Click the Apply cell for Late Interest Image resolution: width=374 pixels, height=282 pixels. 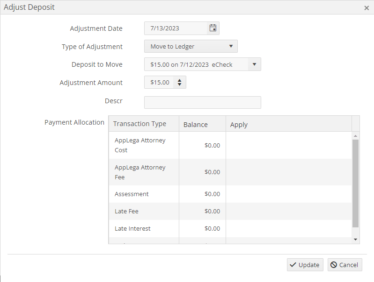pos(289,228)
